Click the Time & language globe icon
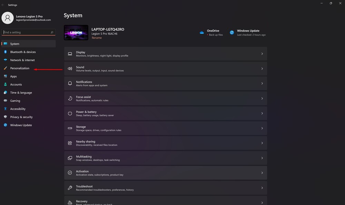This screenshot has width=345, height=205. 6,92
